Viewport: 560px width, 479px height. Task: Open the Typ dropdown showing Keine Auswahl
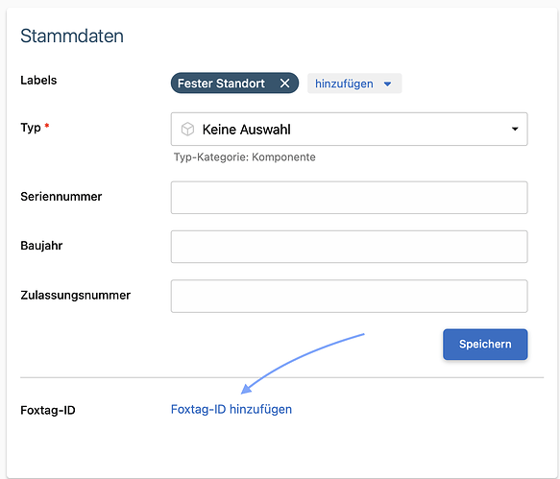pyautogui.click(x=349, y=130)
